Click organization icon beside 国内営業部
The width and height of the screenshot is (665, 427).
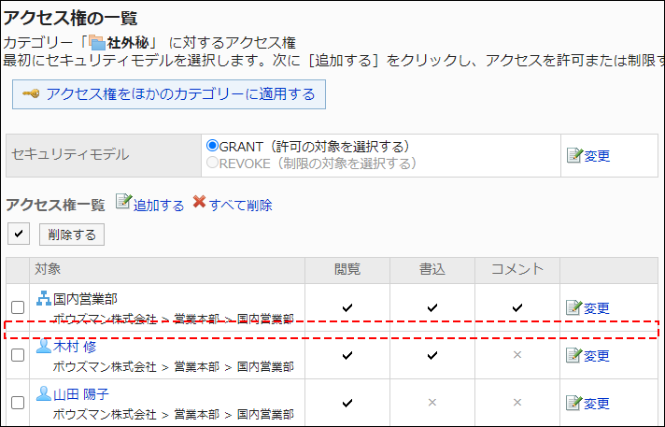[44, 298]
